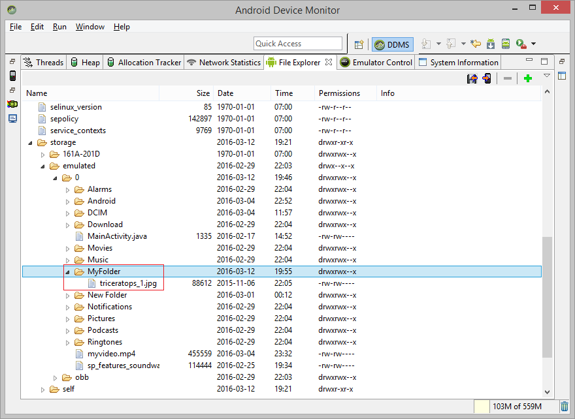Click the pull file from device icon
Screen dimensions: 575x419
[x=472, y=78]
